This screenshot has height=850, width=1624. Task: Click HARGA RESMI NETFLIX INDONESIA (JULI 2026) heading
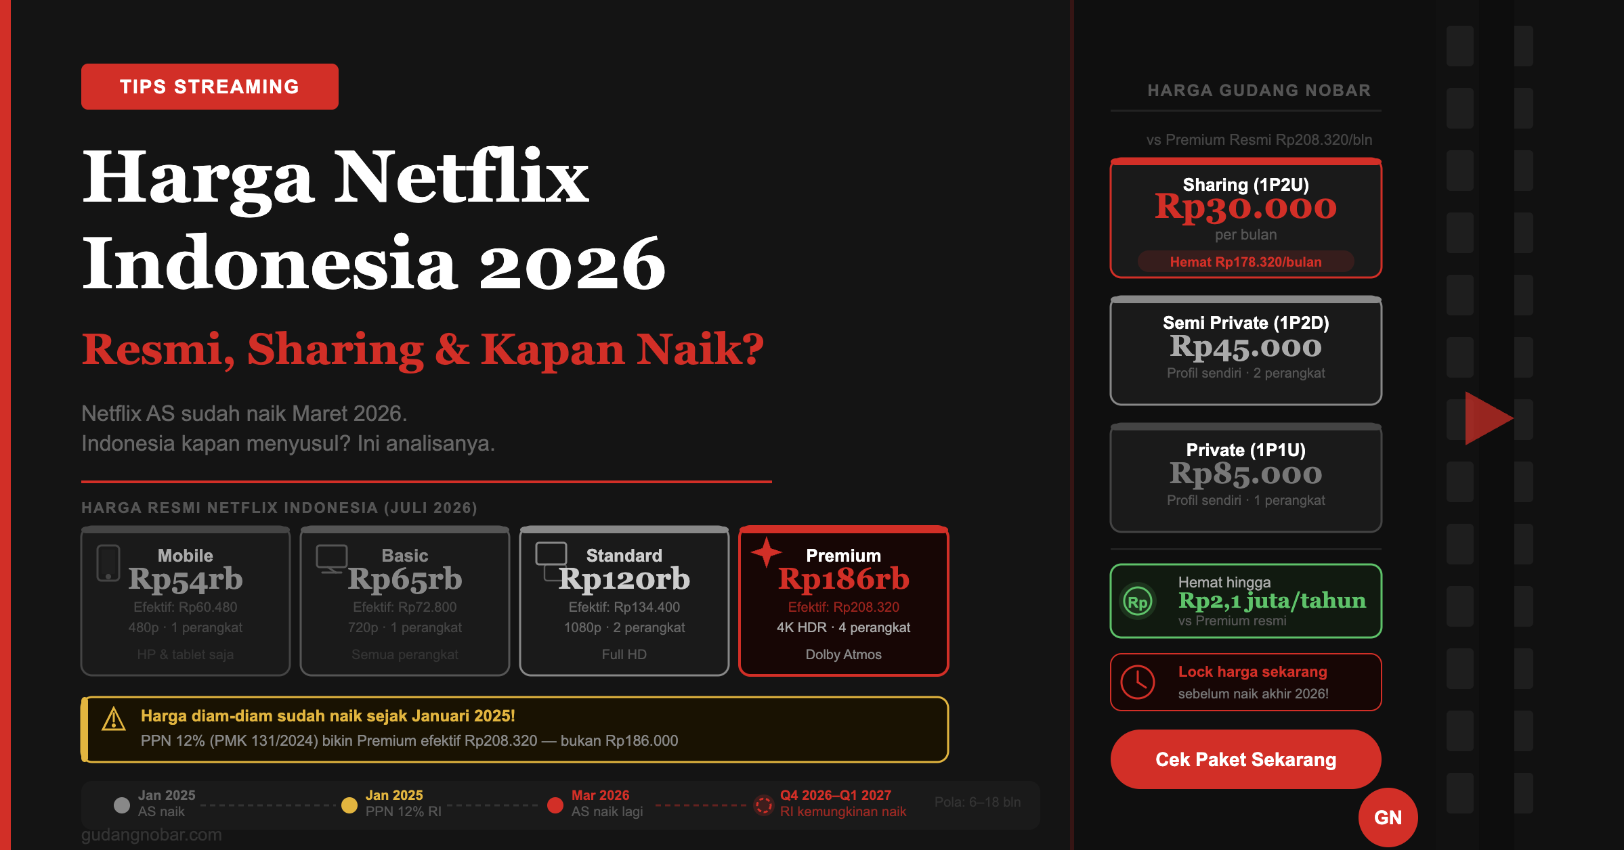279,508
